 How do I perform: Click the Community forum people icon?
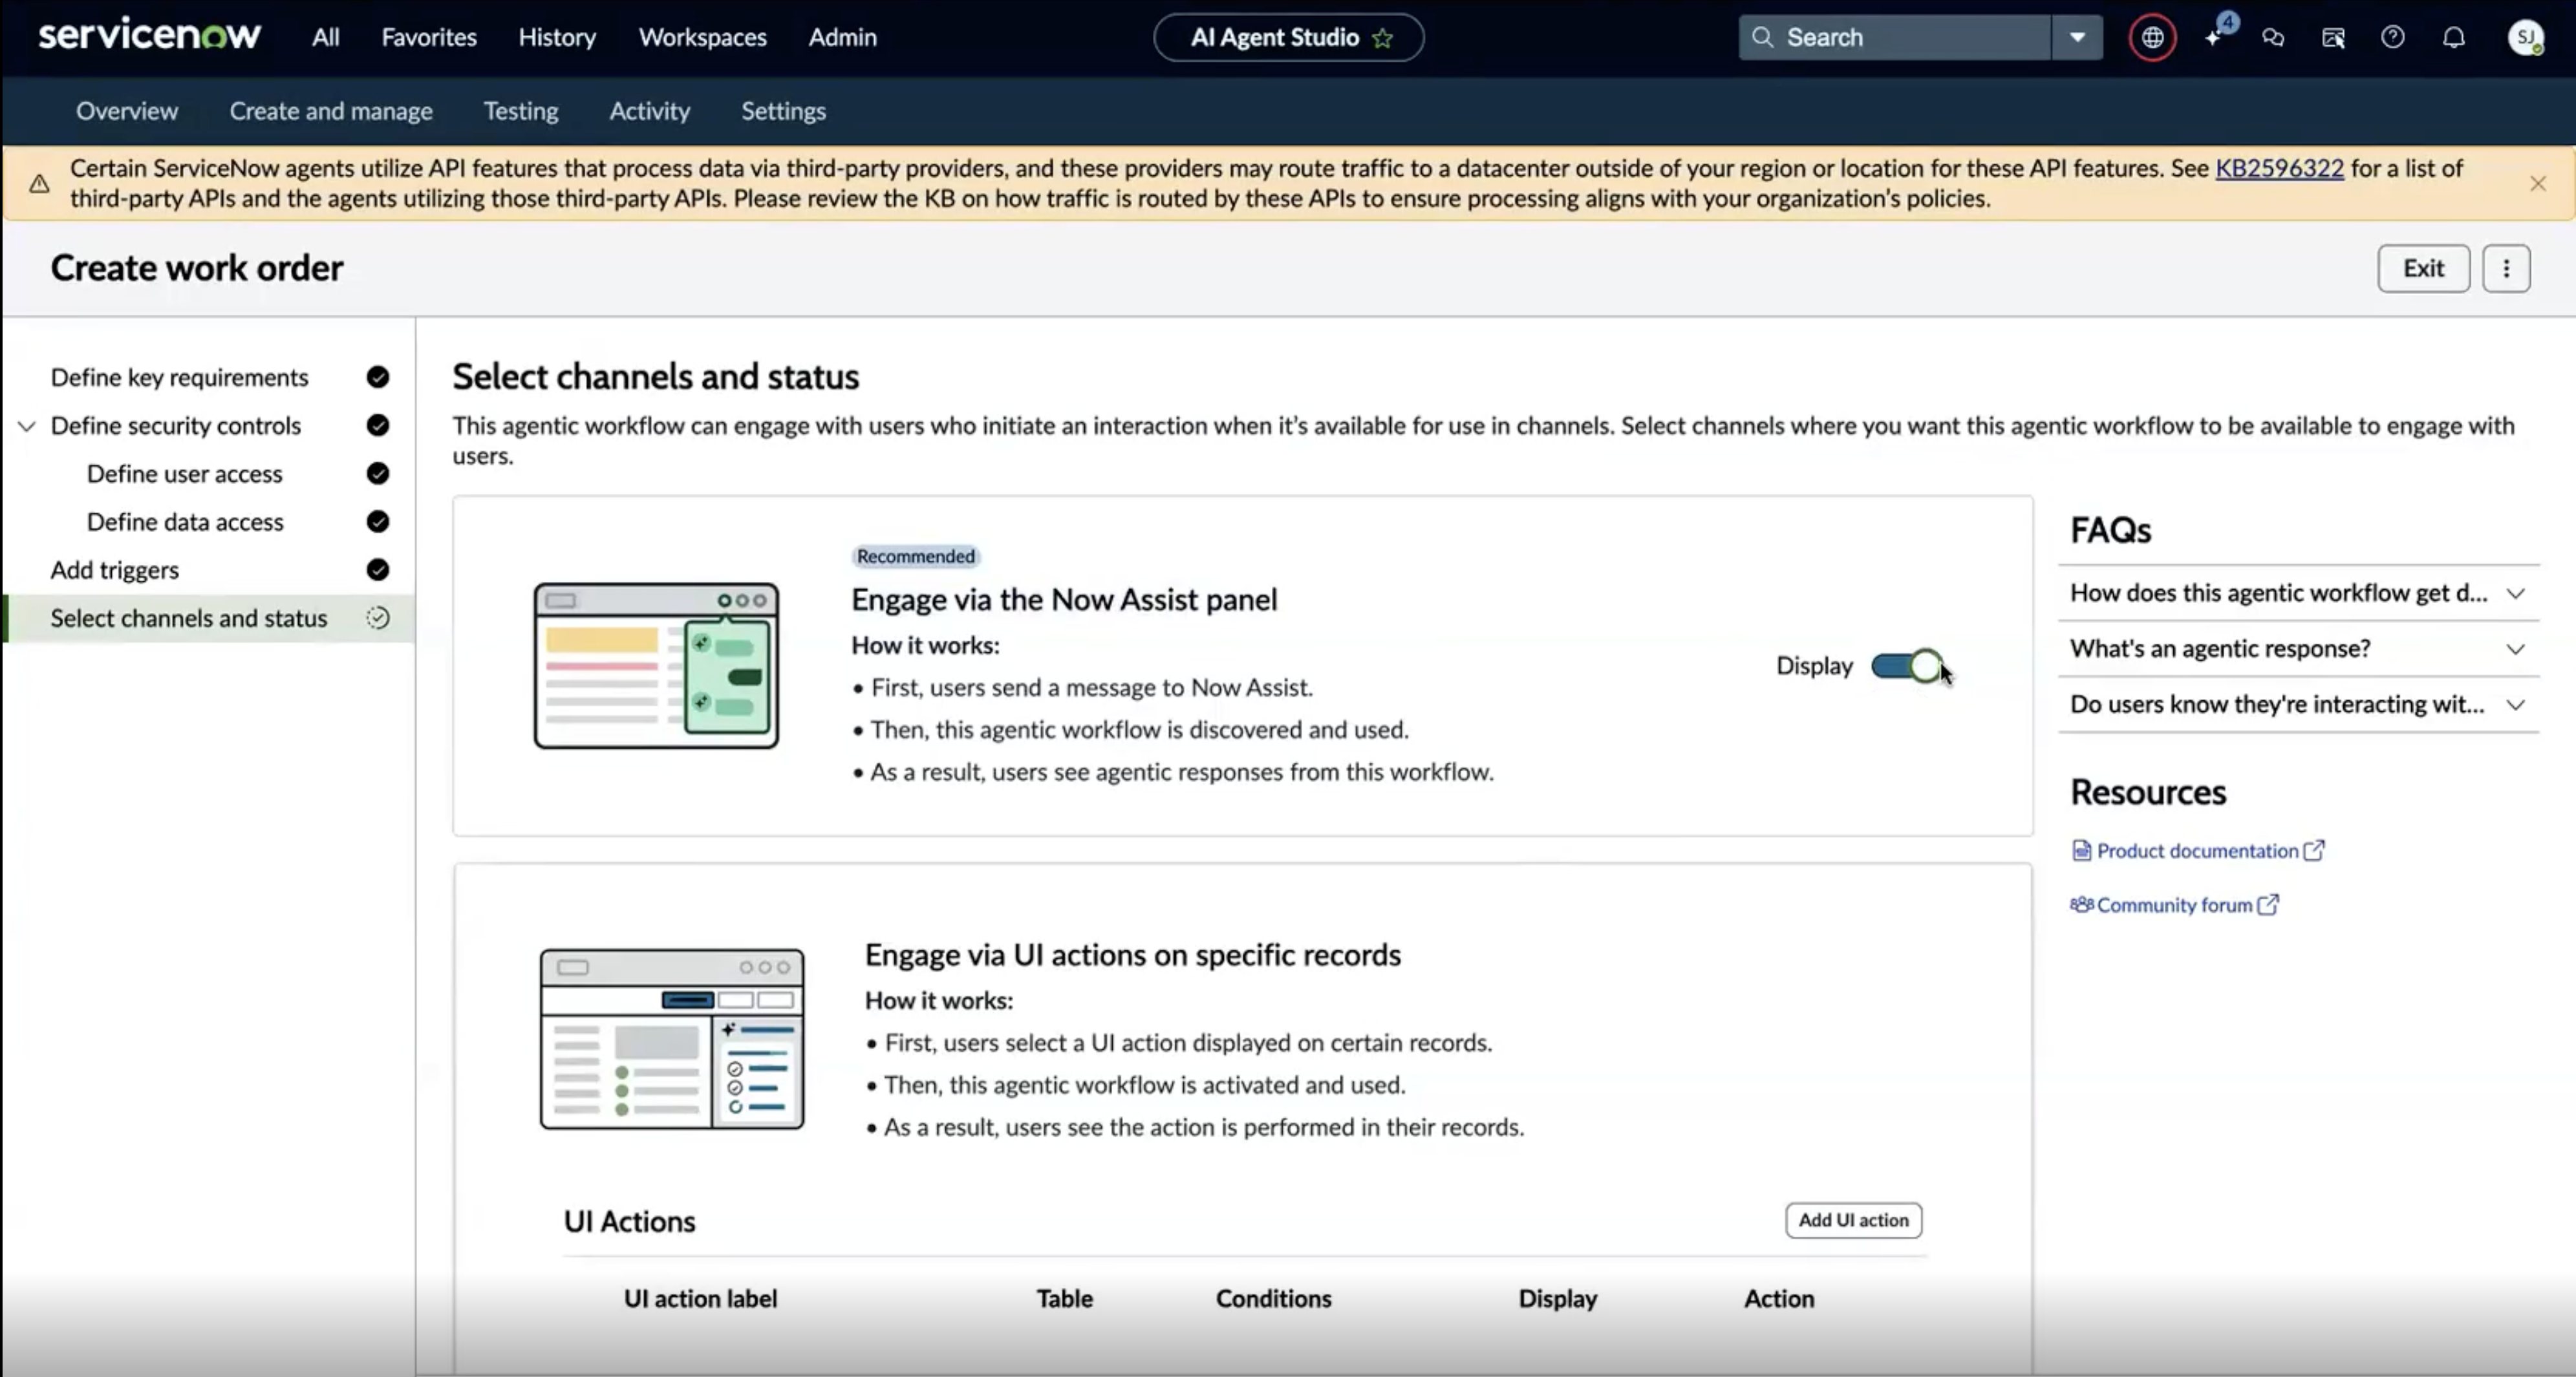pyautogui.click(x=2081, y=904)
